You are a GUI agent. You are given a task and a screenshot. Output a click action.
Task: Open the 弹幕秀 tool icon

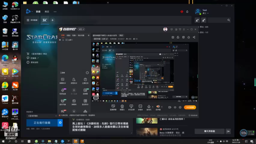click(x=74, y=102)
